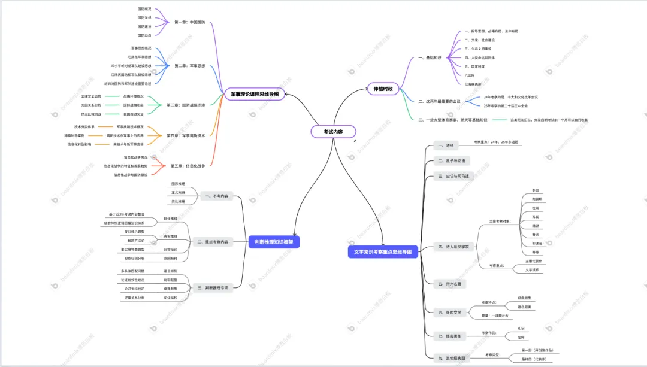Click the leaf node 国防法规
The height and width of the screenshot is (367, 647).
pos(144,18)
